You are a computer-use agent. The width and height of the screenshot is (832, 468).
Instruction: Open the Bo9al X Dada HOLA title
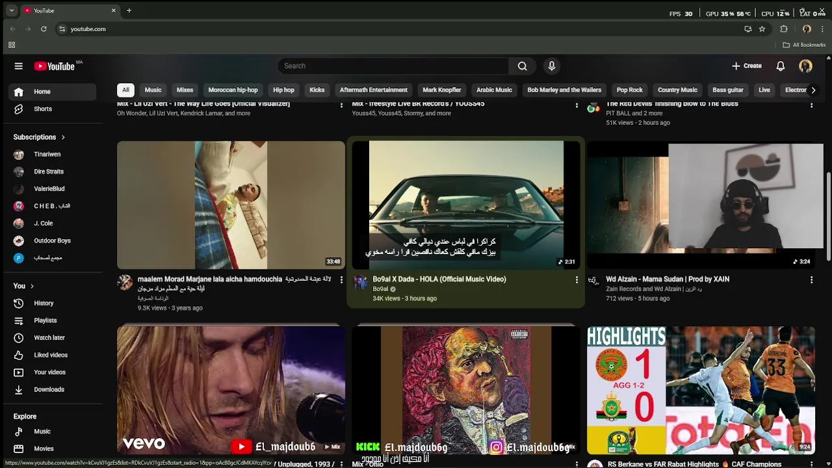(x=439, y=279)
